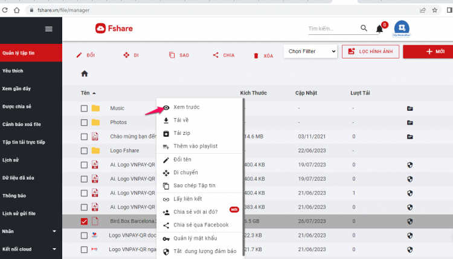
Task: Open the user avatar profile
Action: (402, 28)
